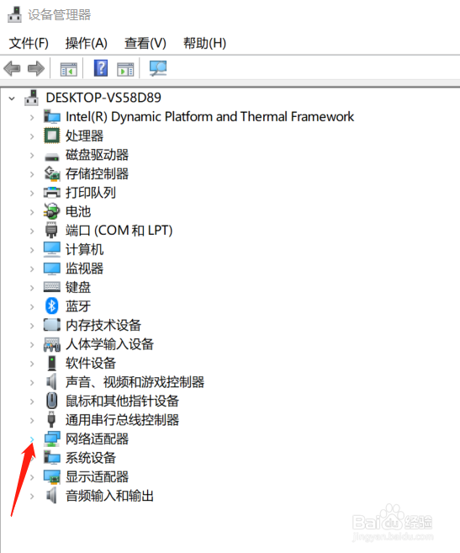Click the 端口 (COM 和 LPT) port icon

(x=51, y=231)
